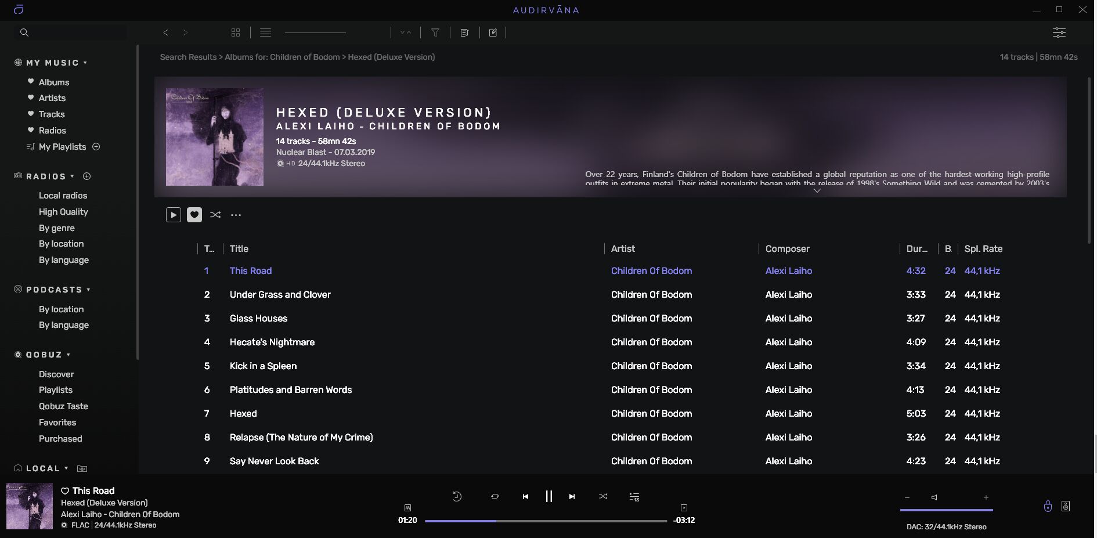1097x538 pixels.
Task: Click the Hexed album cover thumbnail
Action: point(215,137)
